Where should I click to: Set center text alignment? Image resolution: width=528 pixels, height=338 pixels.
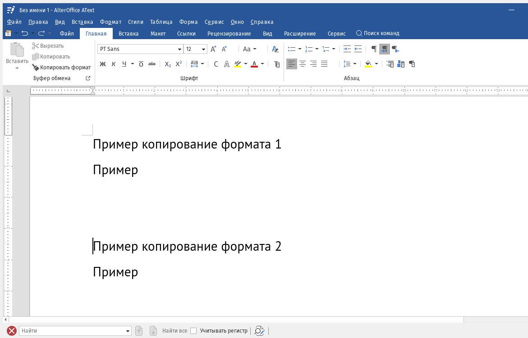coord(303,64)
